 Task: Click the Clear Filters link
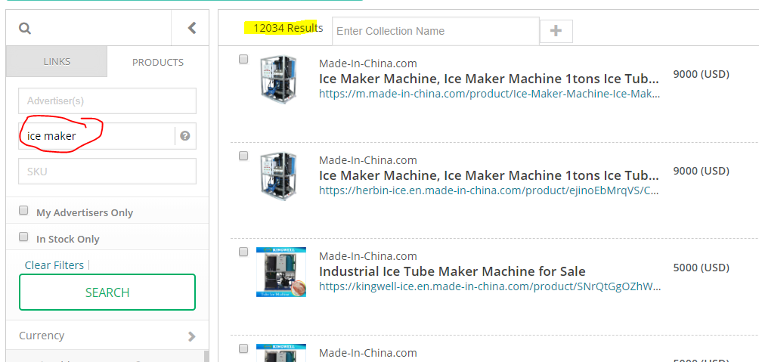(54, 265)
